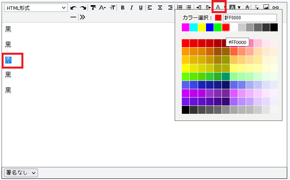Image resolution: width=290 pixels, height=180 pixels.
Task: Click the background color A button
Action: point(232,8)
